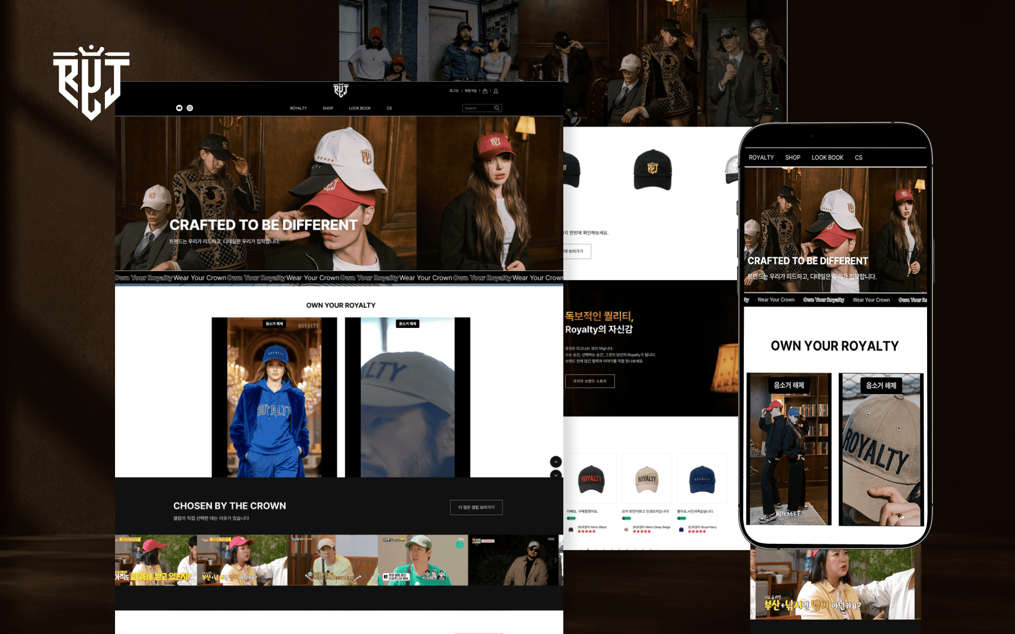Unmute the beige ROYALTY cap video on phone
Viewport: 1015px width, 634px height.
tap(881, 385)
